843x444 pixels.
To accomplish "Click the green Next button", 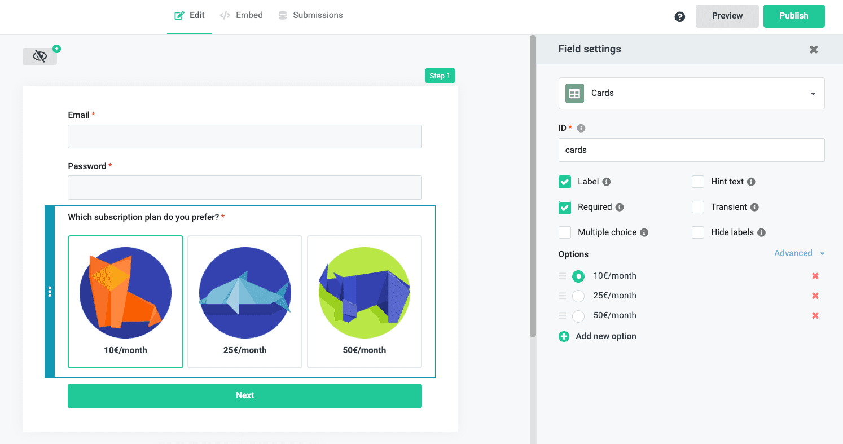I will [x=245, y=396].
